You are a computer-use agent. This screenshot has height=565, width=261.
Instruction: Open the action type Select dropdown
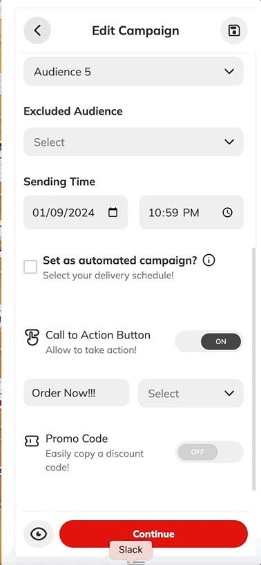[191, 393]
